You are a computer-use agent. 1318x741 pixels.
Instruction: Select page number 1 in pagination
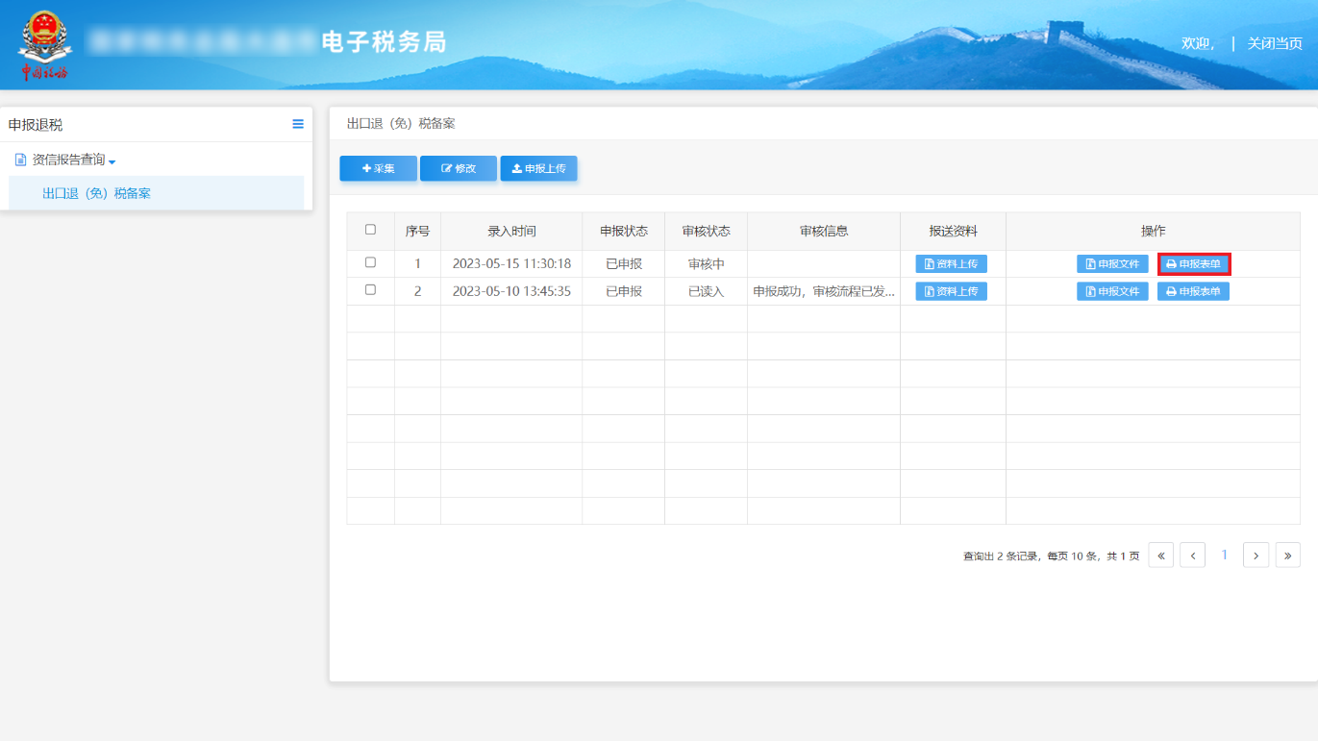pos(1224,555)
